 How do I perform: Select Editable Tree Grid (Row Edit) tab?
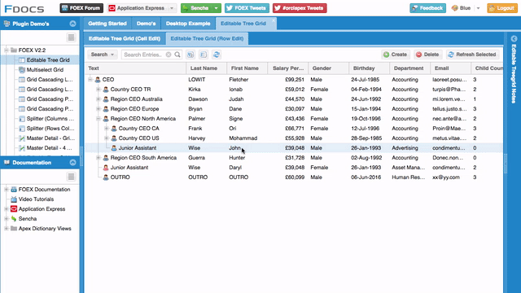pyautogui.click(x=207, y=38)
